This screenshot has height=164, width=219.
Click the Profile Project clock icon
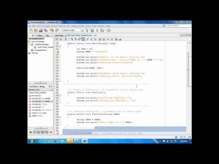[x=108, y=30]
